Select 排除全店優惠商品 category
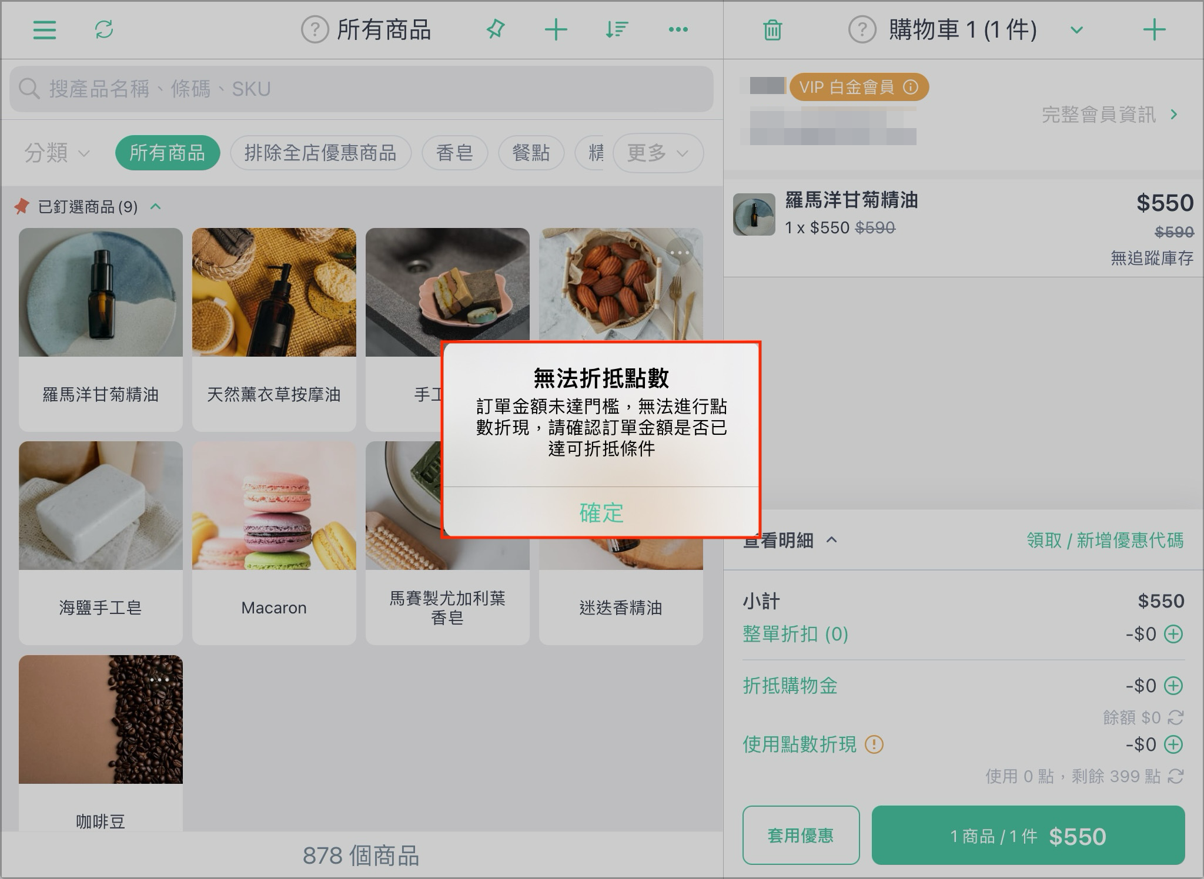Image resolution: width=1204 pixels, height=879 pixels. pos(320,153)
